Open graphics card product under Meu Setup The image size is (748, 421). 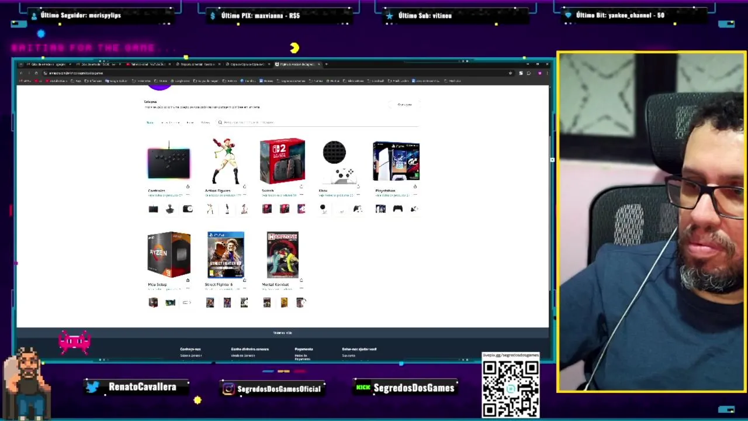pos(170,302)
